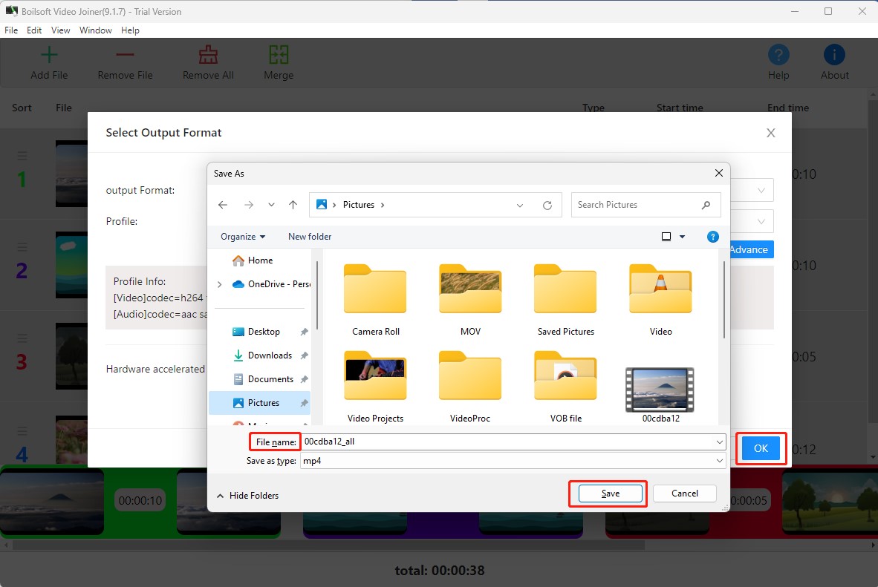This screenshot has width=878, height=587.
Task: Change the view layout icon
Action: pos(666,237)
